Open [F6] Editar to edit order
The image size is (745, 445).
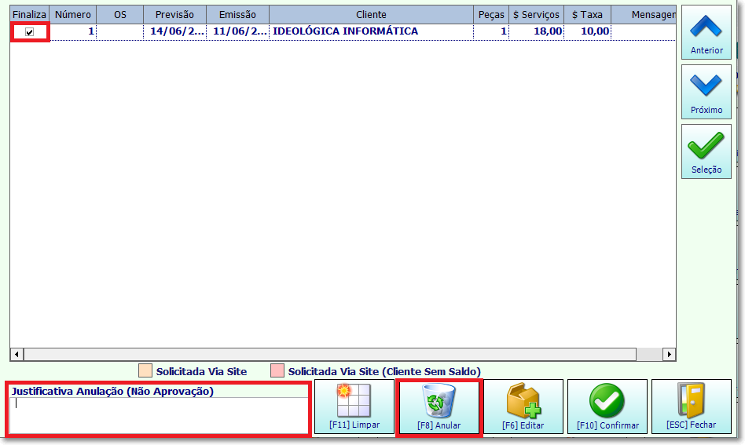pyautogui.click(x=523, y=406)
